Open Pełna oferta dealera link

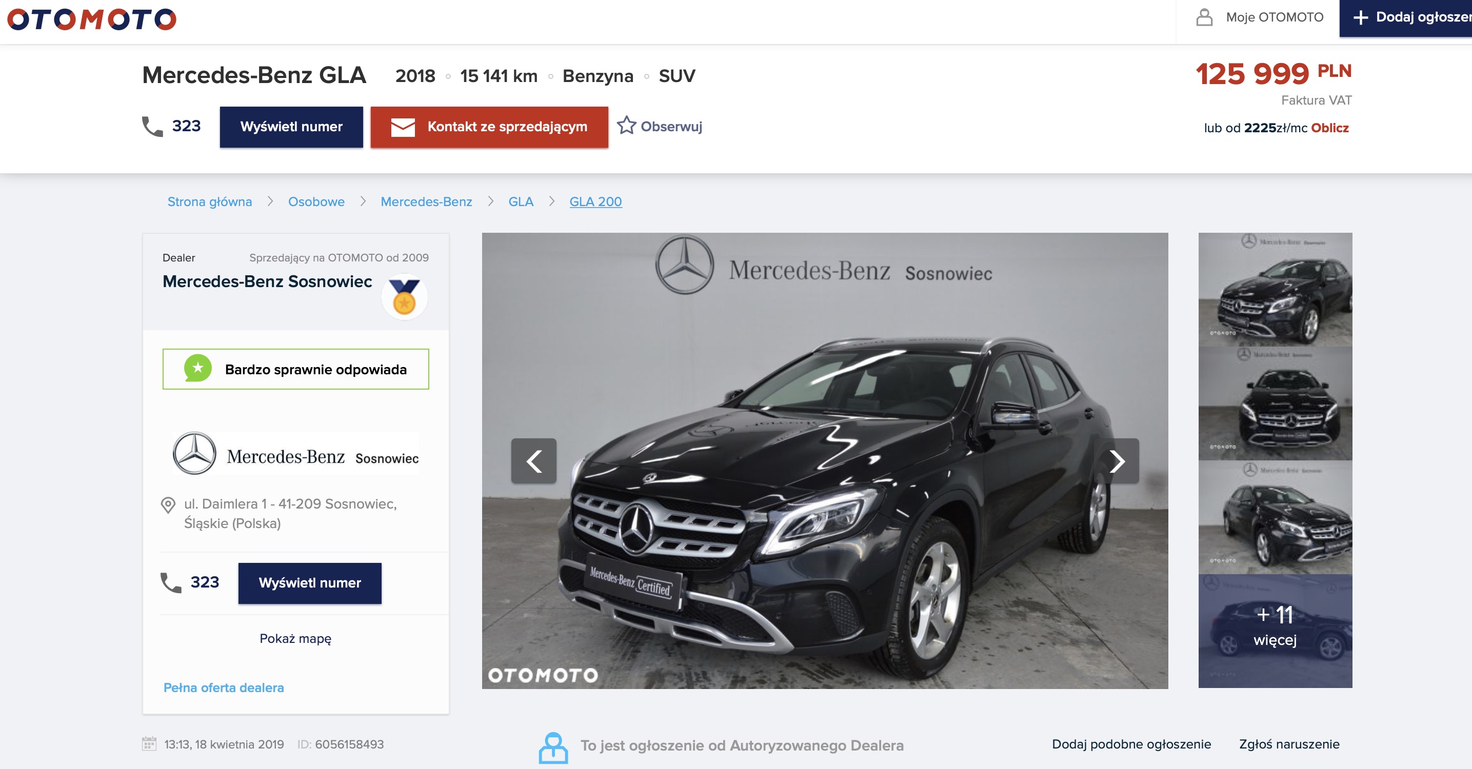pos(224,688)
